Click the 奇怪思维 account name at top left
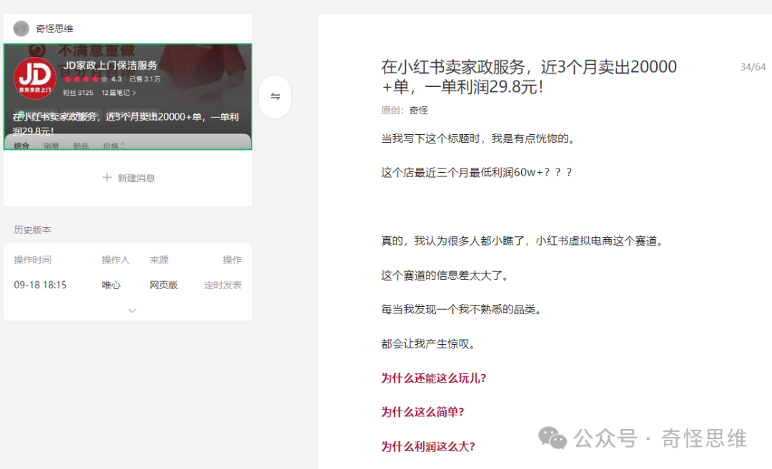 pos(54,29)
